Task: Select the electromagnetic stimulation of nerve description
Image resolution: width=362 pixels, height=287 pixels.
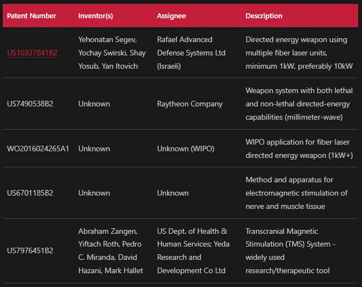Action: [x=296, y=193]
